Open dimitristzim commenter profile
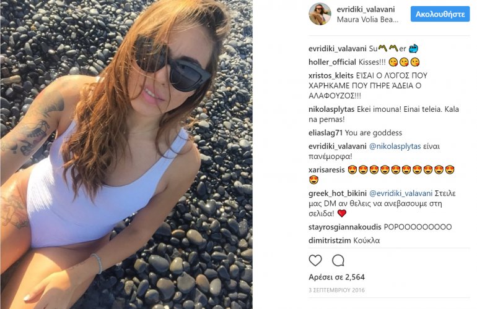 (330, 240)
